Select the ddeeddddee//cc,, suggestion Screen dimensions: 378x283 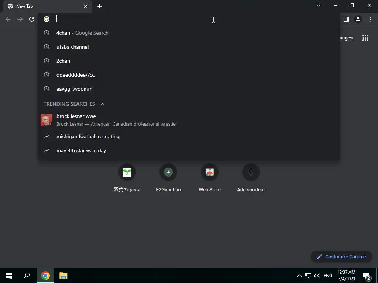pyautogui.click(x=189, y=75)
